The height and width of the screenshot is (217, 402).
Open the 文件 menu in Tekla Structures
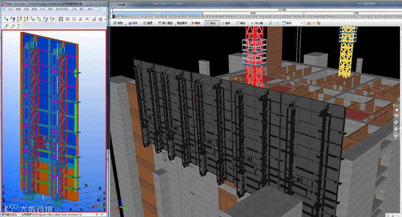tap(11, 9)
